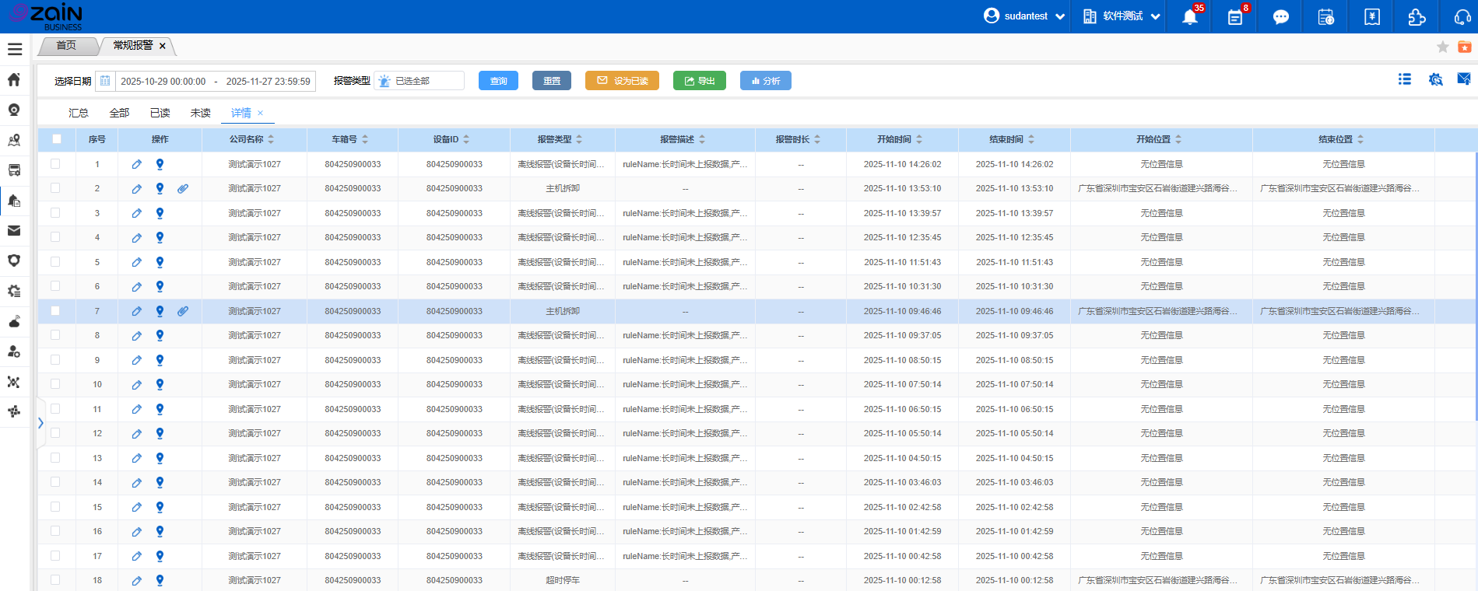Screen dimensions: 1478x591
Task: Open the hamburger menu icon in sidebar
Action: [x=15, y=49]
